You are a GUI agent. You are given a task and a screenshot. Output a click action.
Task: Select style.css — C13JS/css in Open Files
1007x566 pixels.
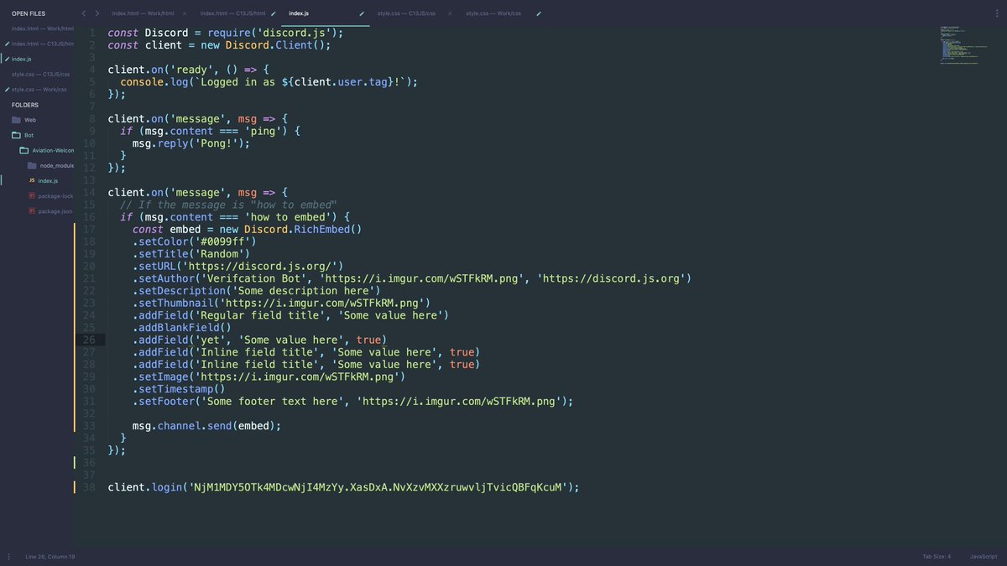[40, 74]
